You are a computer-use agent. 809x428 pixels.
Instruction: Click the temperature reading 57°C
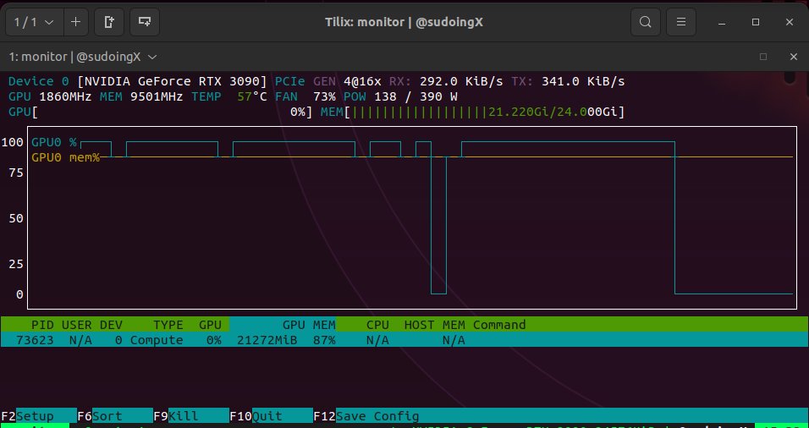252,96
